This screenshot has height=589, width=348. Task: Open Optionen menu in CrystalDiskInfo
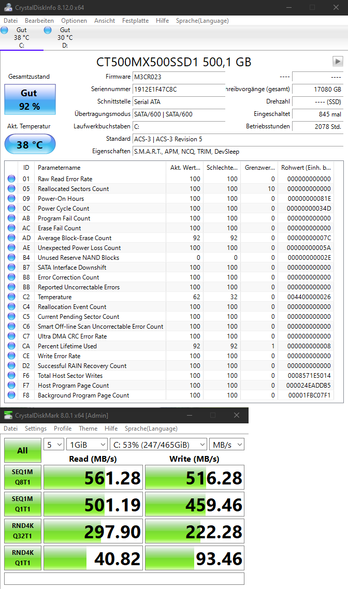coord(74,21)
